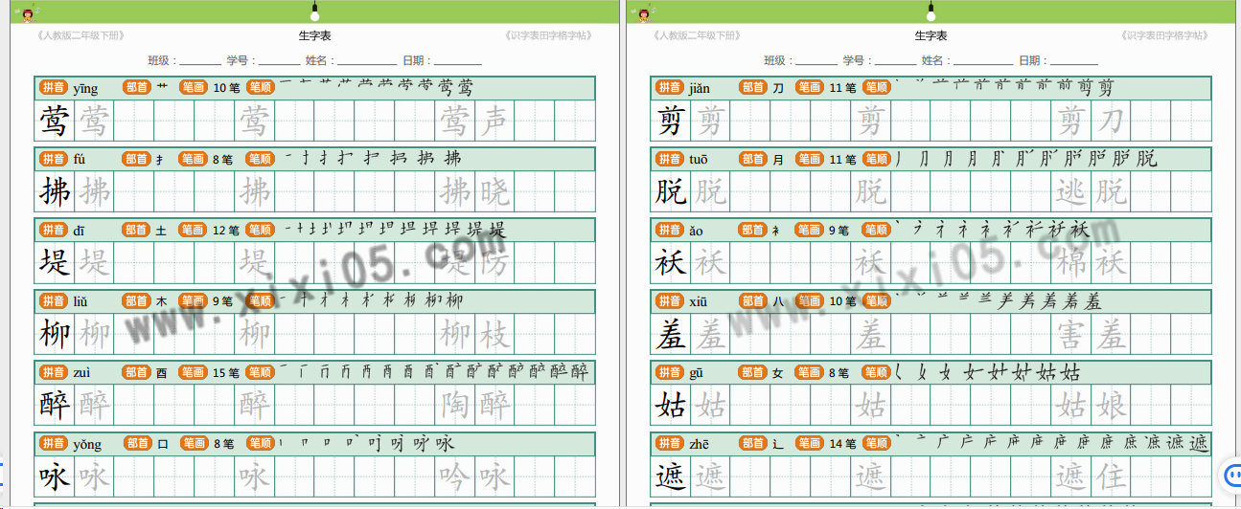This screenshot has width=1241, height=509.
Task: Click the 姓名 blank line on right page
Action: (x=987, y=60)
